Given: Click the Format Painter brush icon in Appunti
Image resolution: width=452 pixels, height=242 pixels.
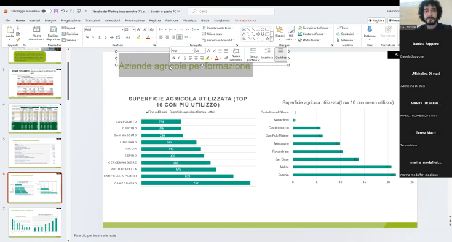Looking at the screenshot, I should tap(18, 40).
